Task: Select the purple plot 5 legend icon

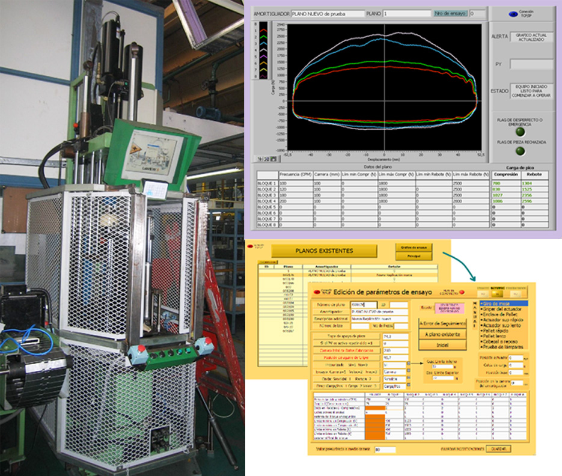Action: click(x=263, y=56)
